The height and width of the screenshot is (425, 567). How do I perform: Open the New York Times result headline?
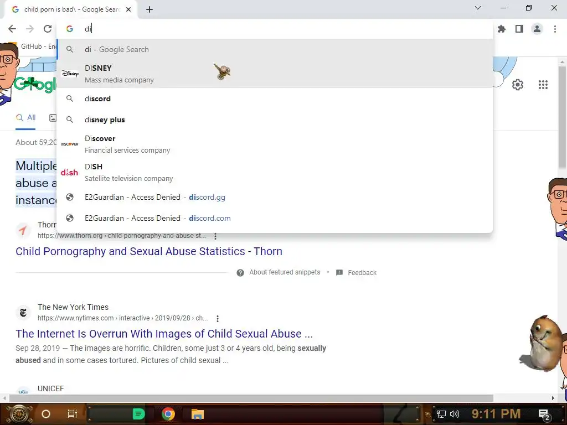pyautogui.click(x=164, y=334)
